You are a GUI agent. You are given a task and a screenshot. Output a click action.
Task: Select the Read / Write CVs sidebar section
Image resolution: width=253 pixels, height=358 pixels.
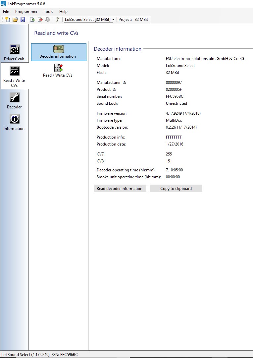(x=14, y=76)
